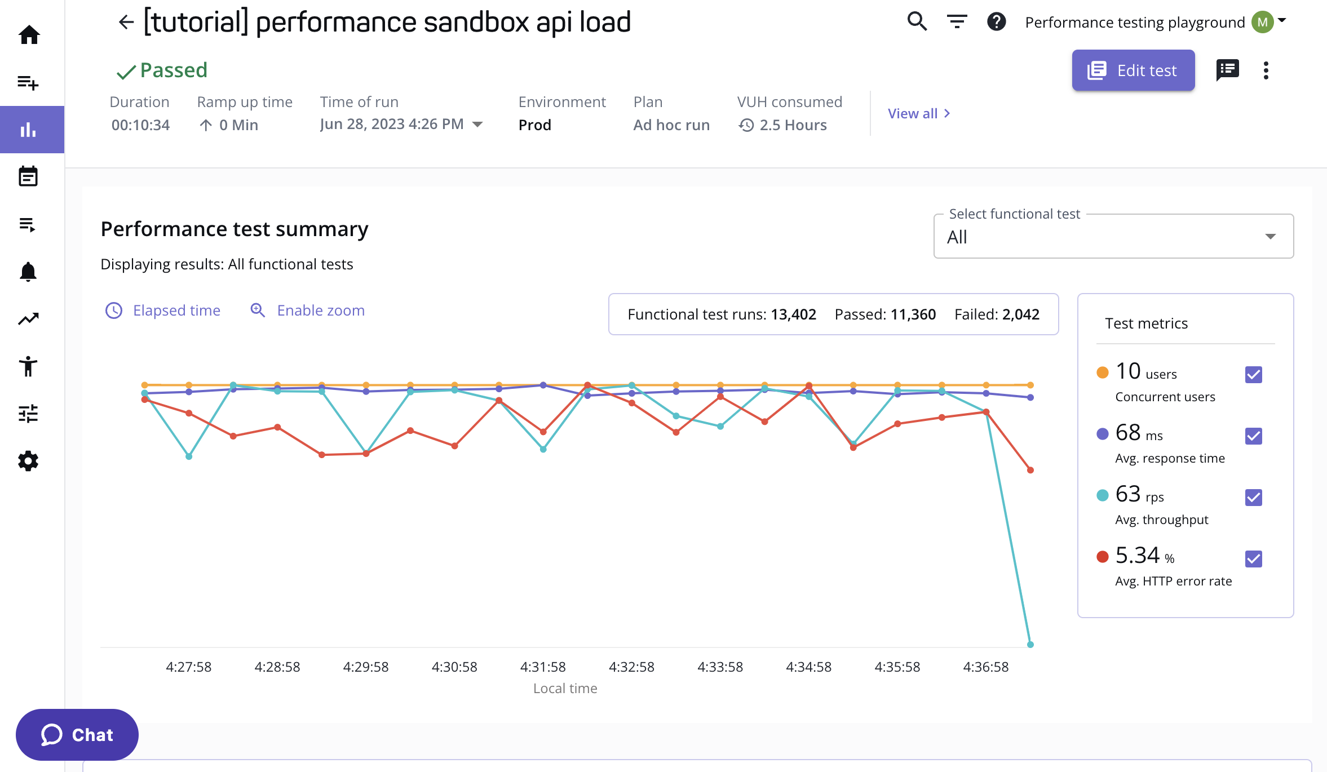The height and width of the screenshot is (772, 1327).
Task: Open settings via the gear icon
Action: (x=28, y=462)
